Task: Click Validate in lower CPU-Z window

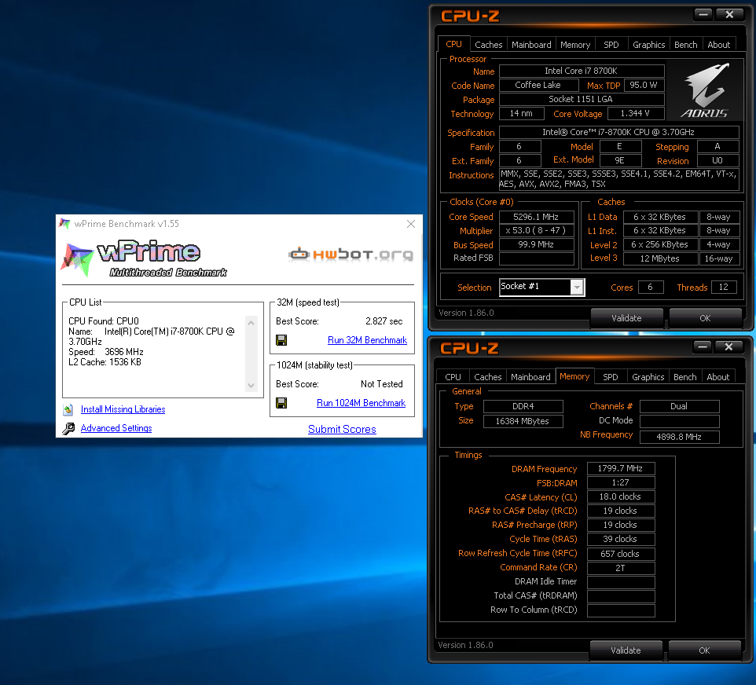Action: click(626, 650)
